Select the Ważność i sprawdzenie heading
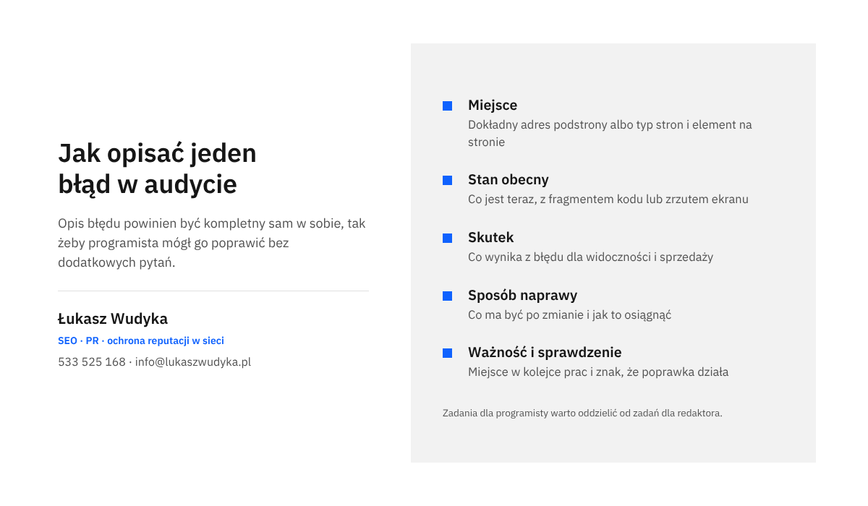This screenshot has height=506, width=868. pos(545,353)
